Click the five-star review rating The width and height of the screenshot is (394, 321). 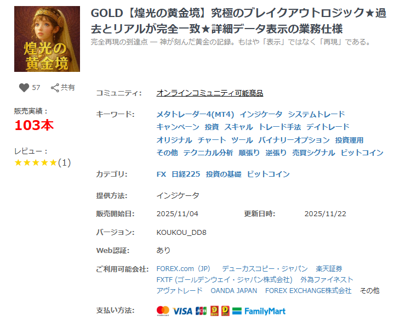(x=36, y=162)
